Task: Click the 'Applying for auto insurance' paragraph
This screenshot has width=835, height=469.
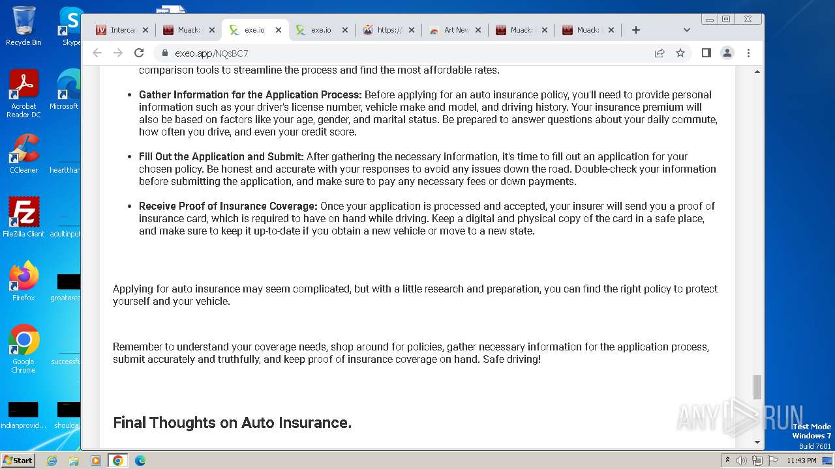Action: click(415, 295)
